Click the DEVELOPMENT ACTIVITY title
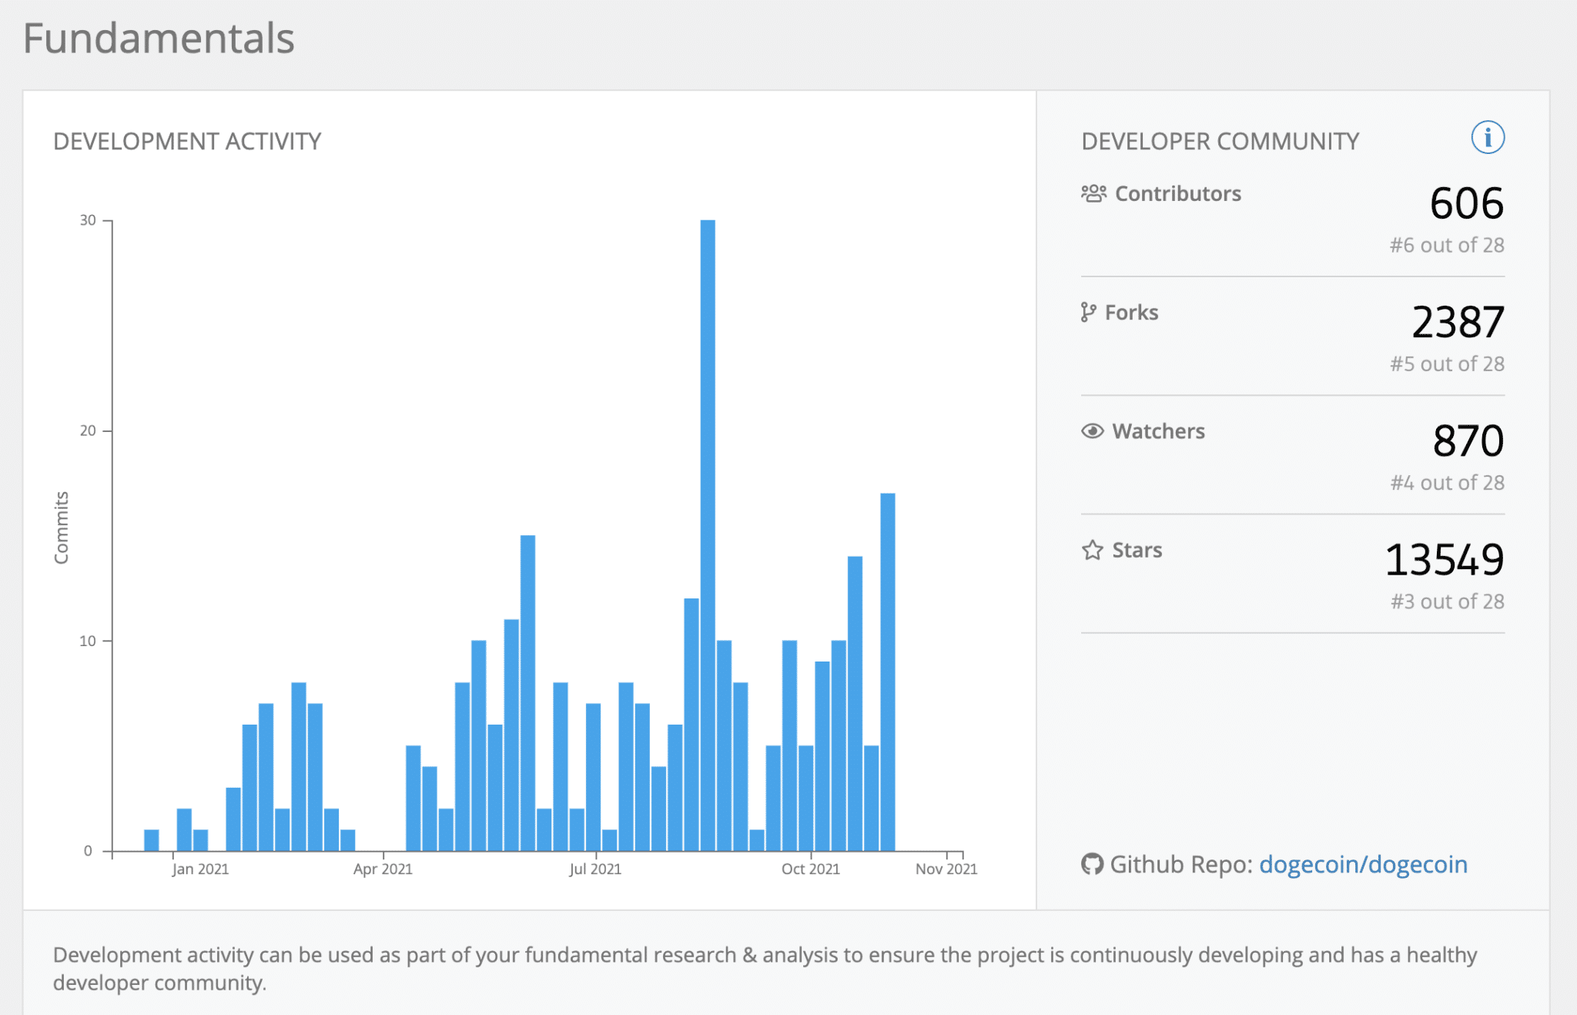 pyautogui.click(x=187, y=141)
